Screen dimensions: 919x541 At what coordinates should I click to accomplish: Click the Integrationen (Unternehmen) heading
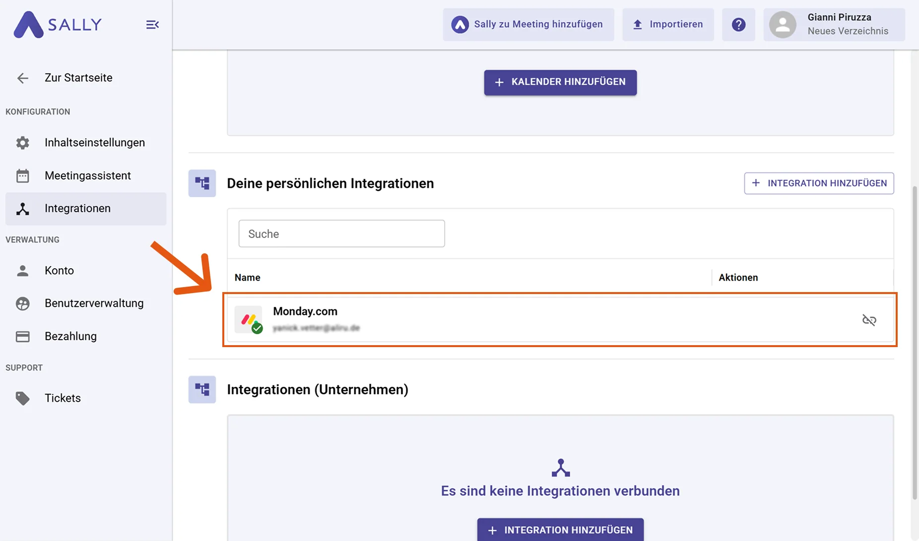pyautogui.click(x=318, y=390)
